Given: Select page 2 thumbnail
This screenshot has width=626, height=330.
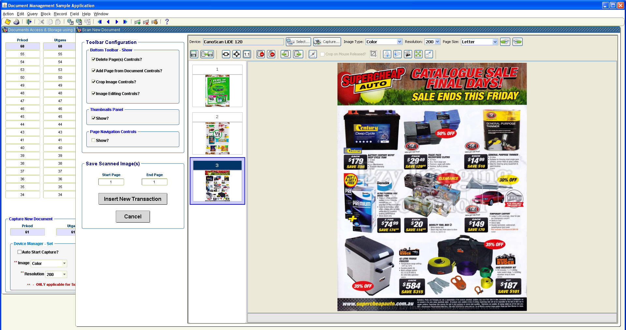Looking at the screenshot, I should pos(217,134).
